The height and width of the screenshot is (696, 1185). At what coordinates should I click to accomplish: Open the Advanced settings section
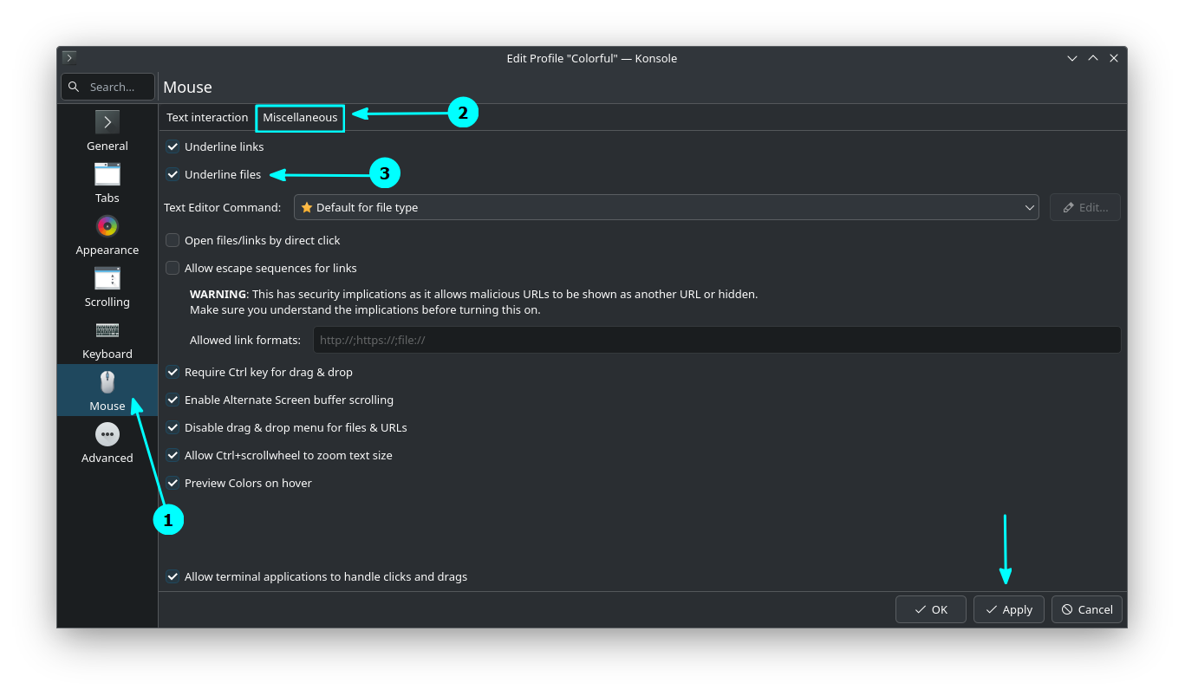pos(107,444)
